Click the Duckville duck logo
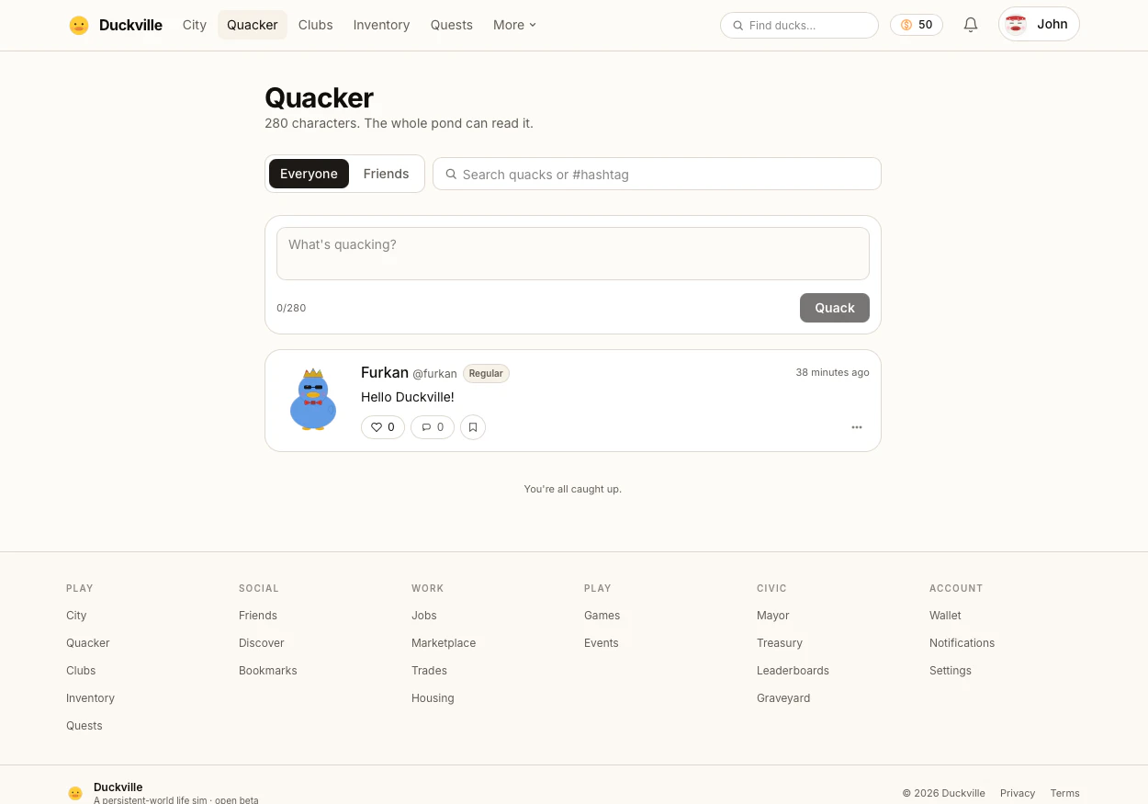Screen dimensions: 1148x804 [78, 25]
